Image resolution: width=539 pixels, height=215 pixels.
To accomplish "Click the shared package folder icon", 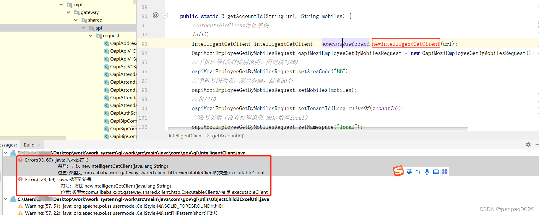I will 84,20.
